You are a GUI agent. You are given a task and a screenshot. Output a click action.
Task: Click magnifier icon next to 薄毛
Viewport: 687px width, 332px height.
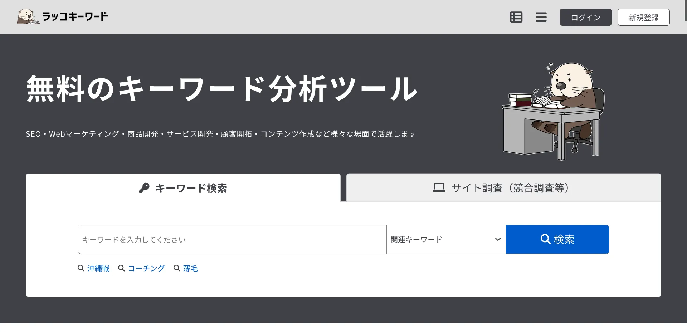point(176,268)
